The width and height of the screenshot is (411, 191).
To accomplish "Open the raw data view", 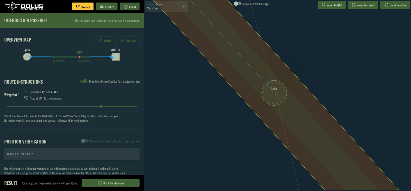I will [x=128, y=40].
